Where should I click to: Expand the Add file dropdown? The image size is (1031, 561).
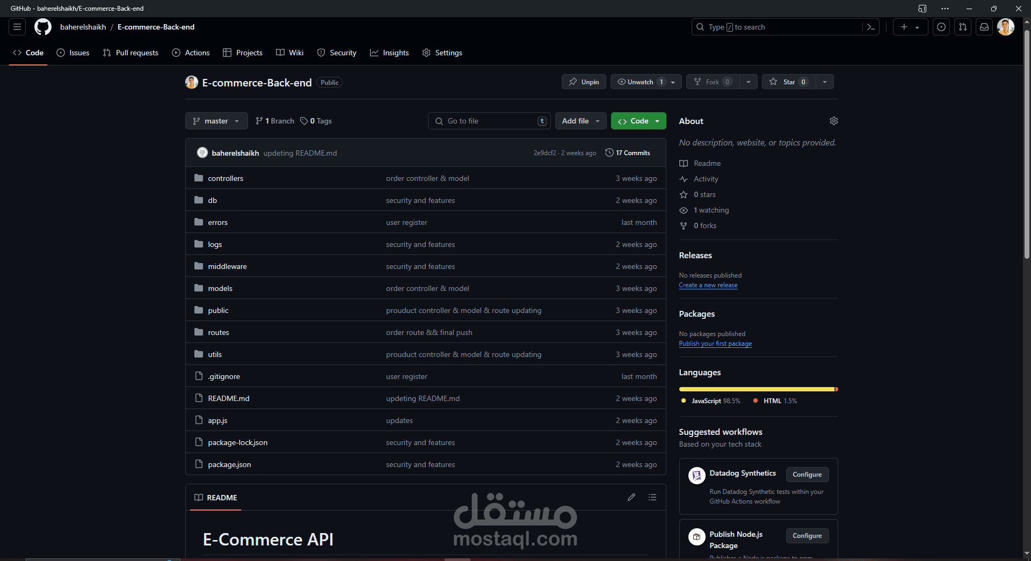581,121
